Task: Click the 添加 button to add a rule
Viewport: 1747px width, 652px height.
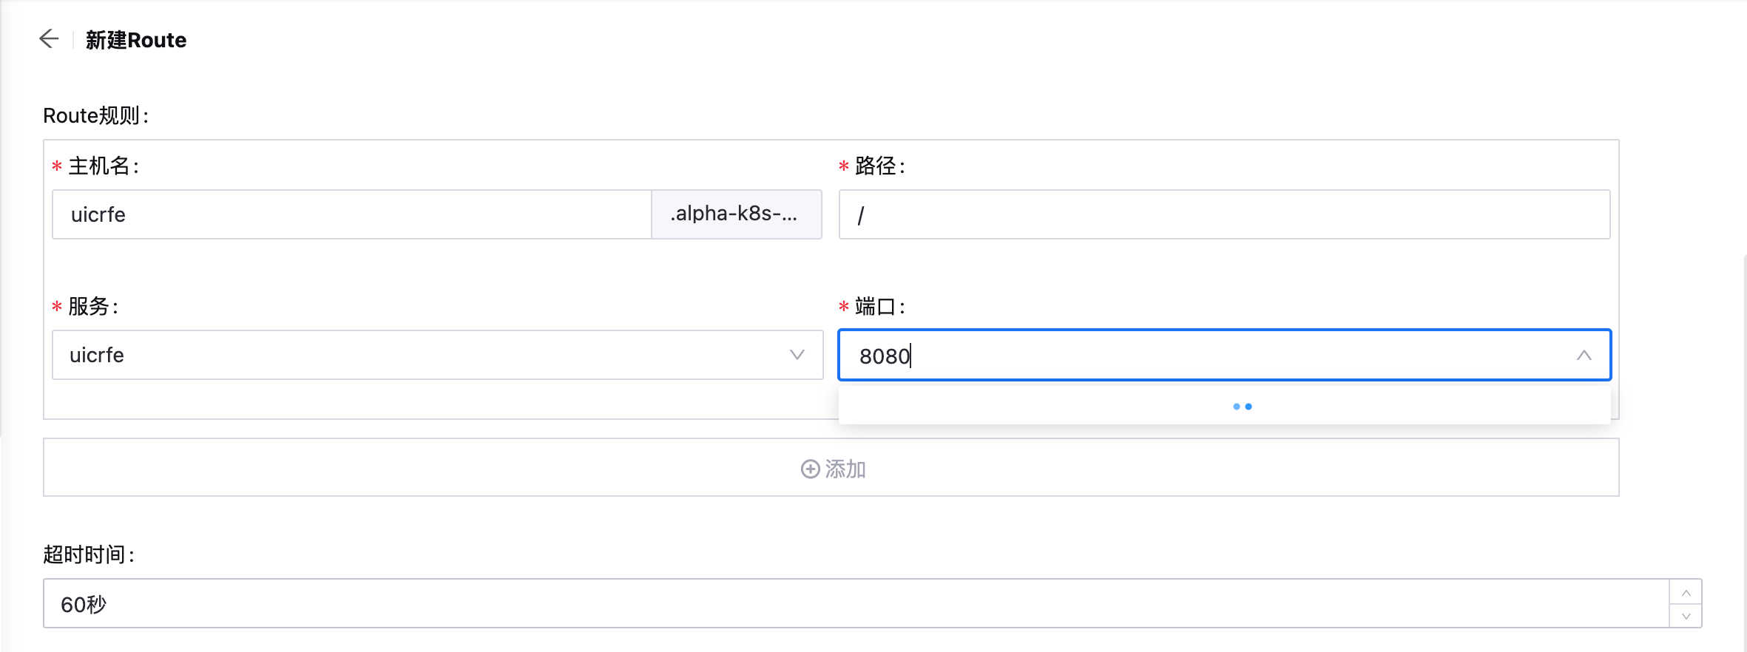Action: 833,468
